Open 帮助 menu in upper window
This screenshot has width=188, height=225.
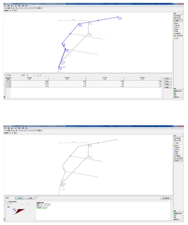(26, 6)
